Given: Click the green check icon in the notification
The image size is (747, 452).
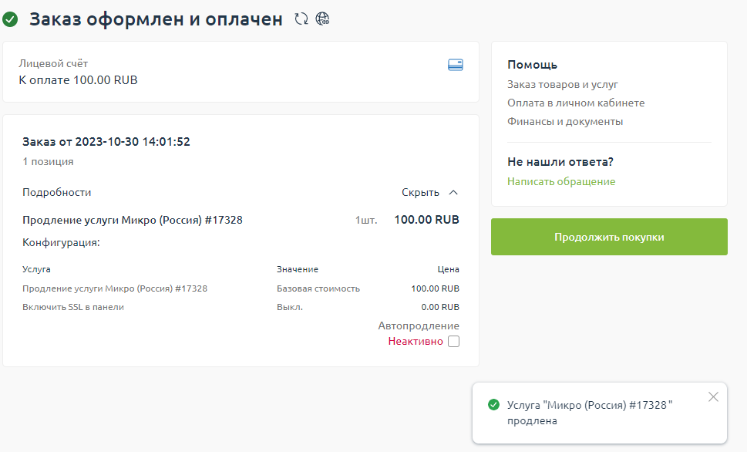Looking at the screenshot, I should (493, 405).
